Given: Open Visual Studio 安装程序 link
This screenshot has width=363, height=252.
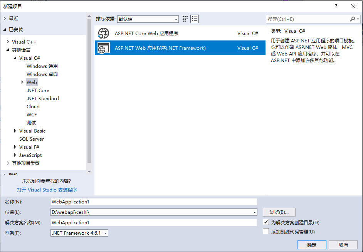Looking at the screenshot, I should pyautogui.click(x=47, y=190).
